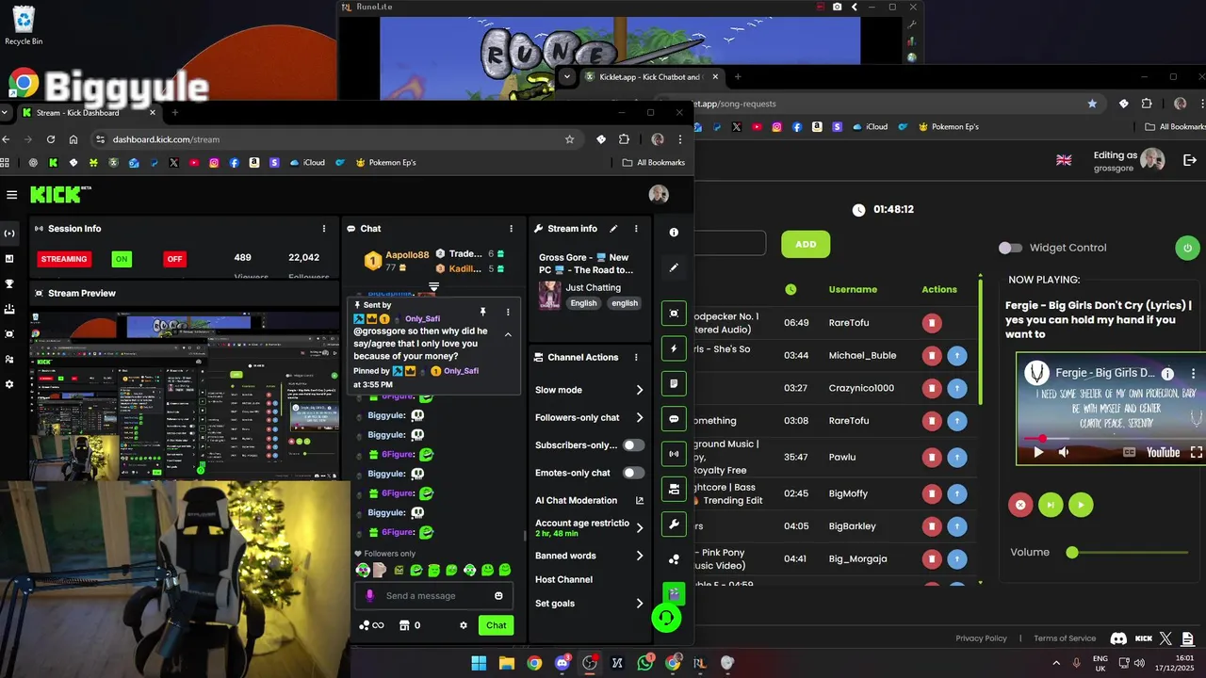Open Channel Actions three-dot menu
Screen dimensions: 1206x678
[x=636, y=357]
